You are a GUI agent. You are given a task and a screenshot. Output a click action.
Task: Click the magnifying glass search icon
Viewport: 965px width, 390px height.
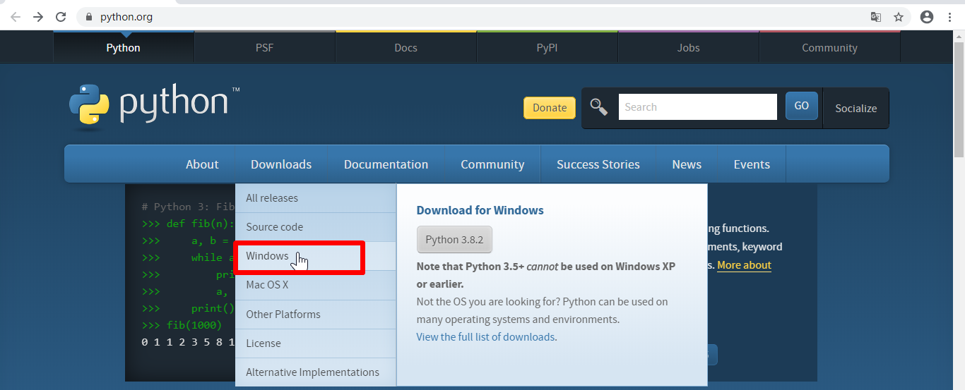click(599, 107)
